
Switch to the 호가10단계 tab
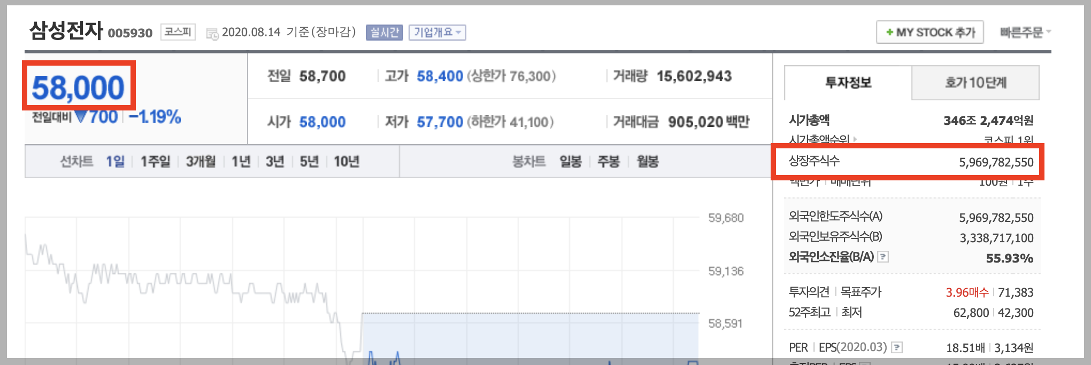pos(975,83)
